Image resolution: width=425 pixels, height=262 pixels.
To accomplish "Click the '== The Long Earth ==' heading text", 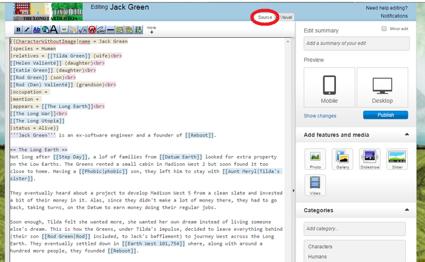I will click(x=39, y=150).
